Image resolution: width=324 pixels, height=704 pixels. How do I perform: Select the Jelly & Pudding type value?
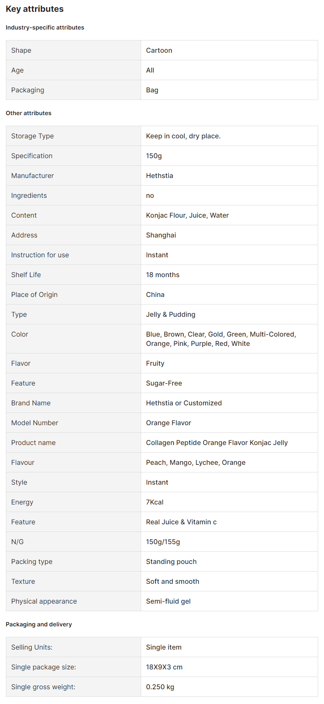[x=171, y=314]
